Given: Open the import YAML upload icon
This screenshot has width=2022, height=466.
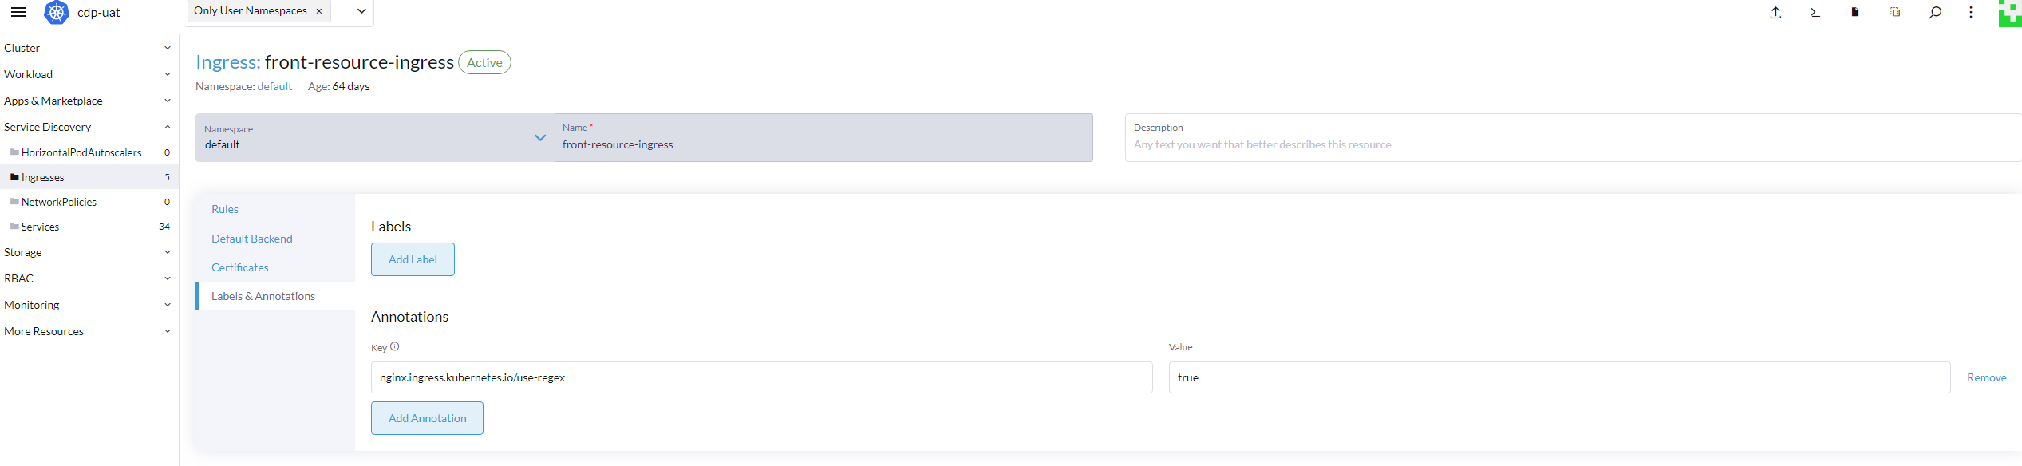Looking at the screenshot, I should pos(1775,13).
